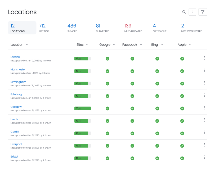The image size is (215, 173).
Task: Open the Bristol location link
Action: [x=14, y=157]
